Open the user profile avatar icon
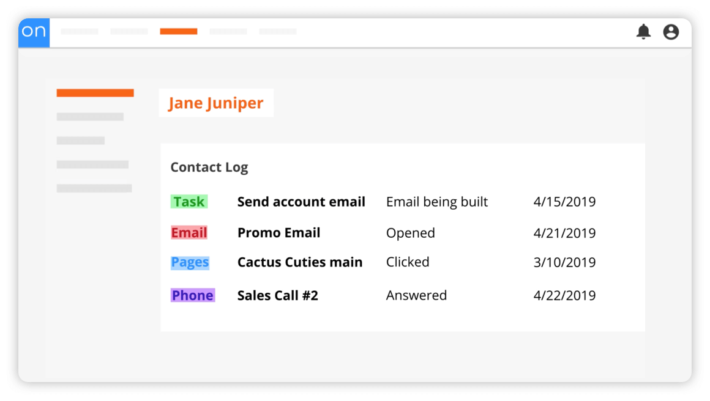710x401 pixels. point(671,32)
